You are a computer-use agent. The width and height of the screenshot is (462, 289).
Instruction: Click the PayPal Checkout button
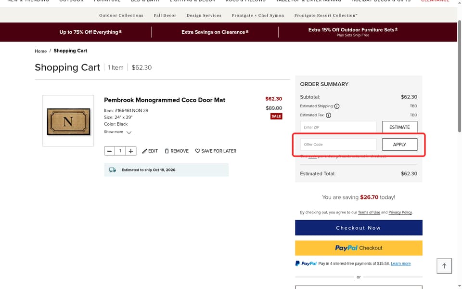tap(359, 248)
